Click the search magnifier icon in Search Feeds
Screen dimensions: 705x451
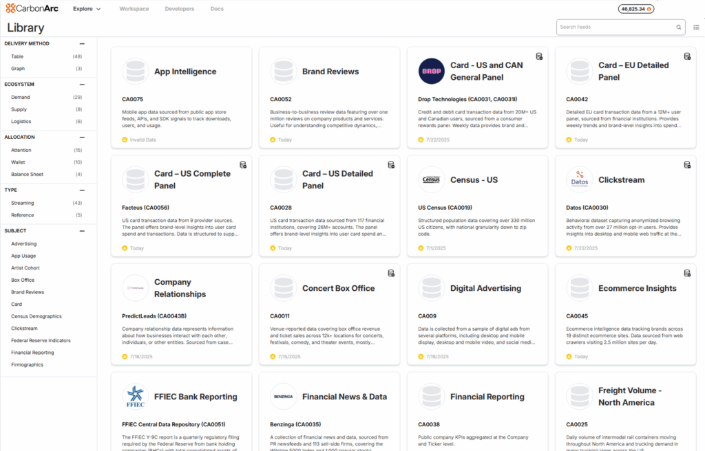pyautogui.click(x=678, y=27)
